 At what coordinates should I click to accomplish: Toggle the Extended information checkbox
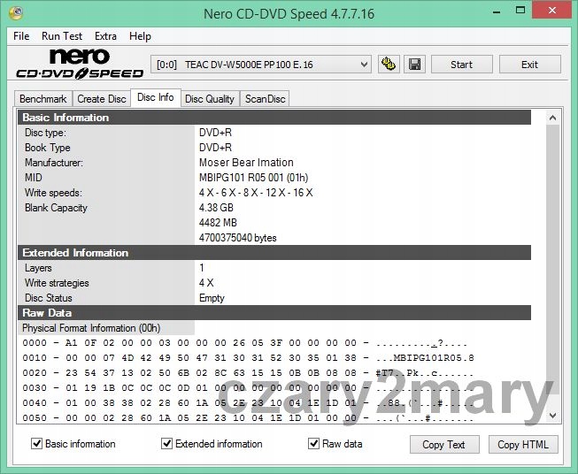(x=167, y=444)
